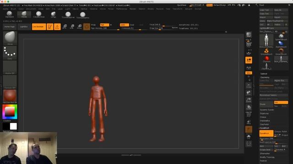Open the Dots stroke type picker
Viewport: 293px width, 164px height.
click(10, 53)
